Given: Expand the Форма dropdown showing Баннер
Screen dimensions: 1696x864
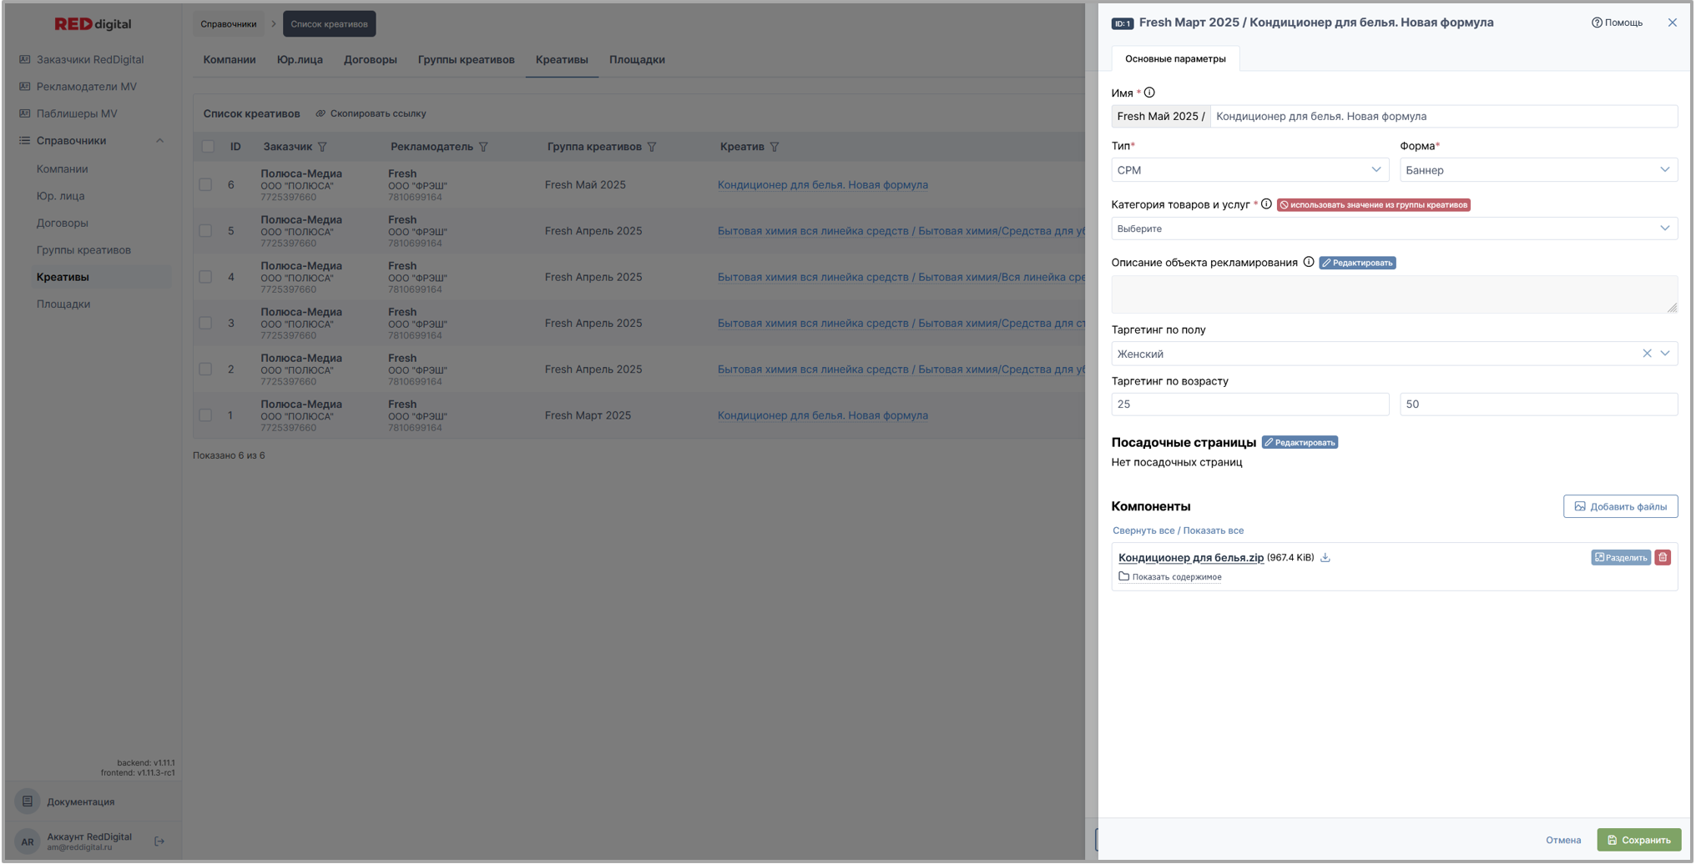Looking at the screenshot, I should pyautogui.click(x=1537, y=170).
